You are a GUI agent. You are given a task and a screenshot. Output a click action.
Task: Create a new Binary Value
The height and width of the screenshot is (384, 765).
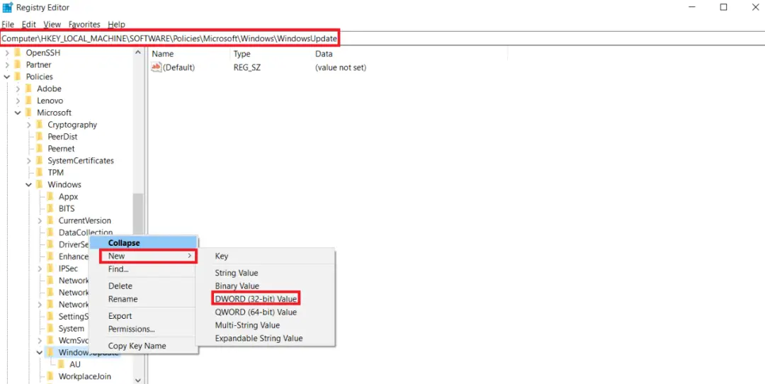pyautogui.click(x=266, y=286)
